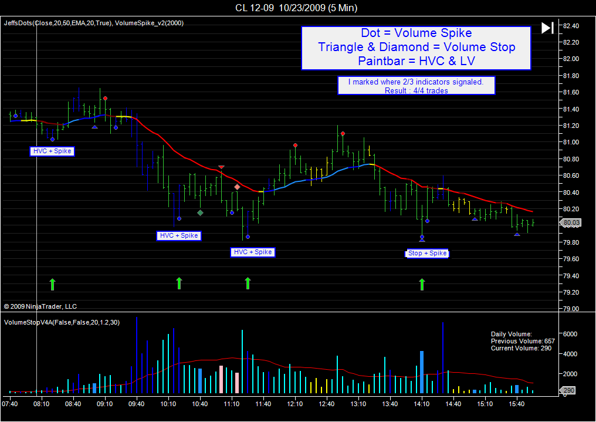Screen dimensions: 596x422
Task: Click the 79.00 price axis label
Action: coord(571,309)
